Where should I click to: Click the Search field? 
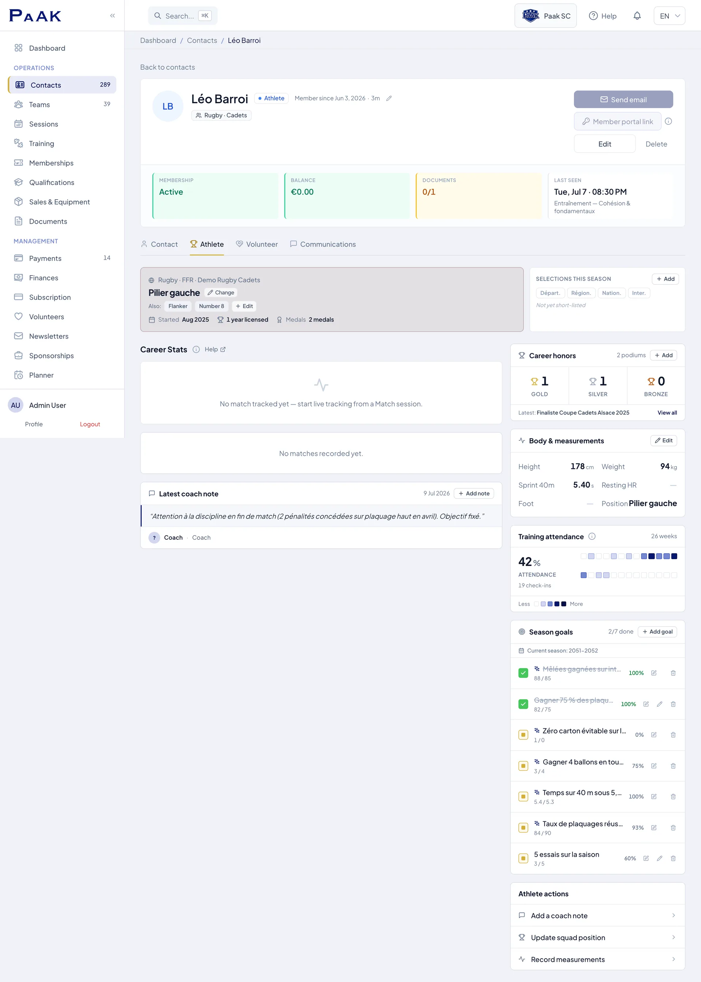(183, 16)
